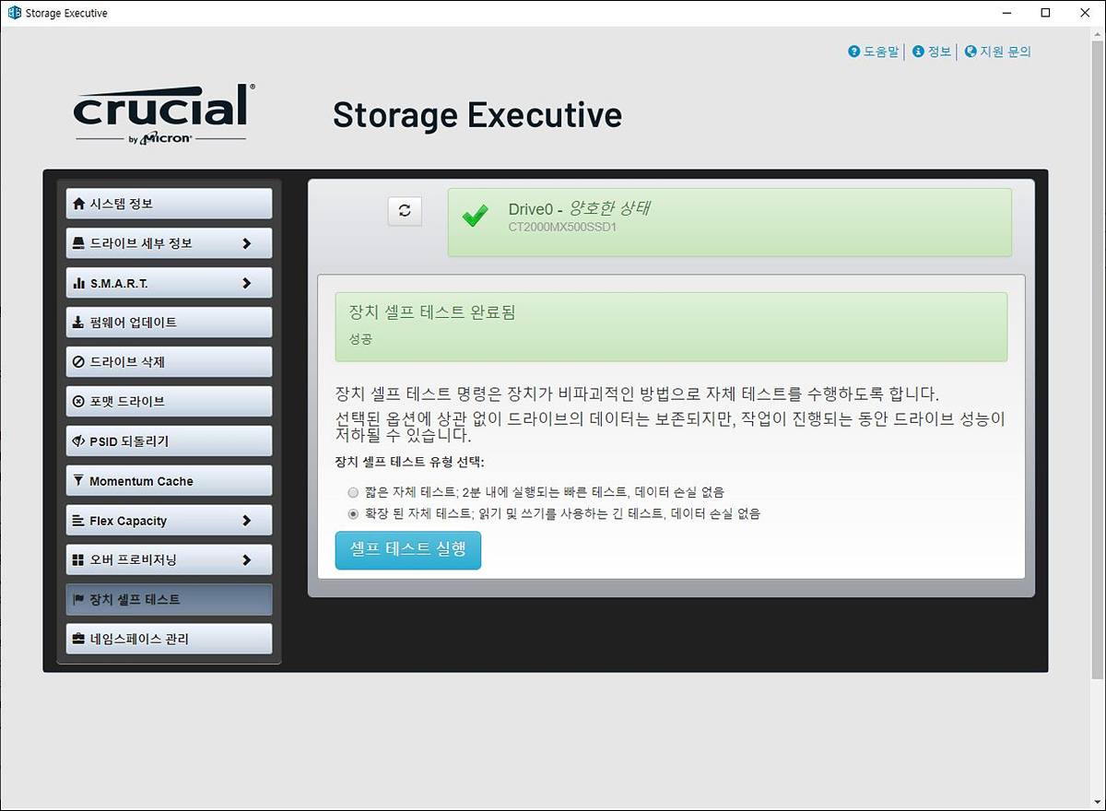Click the refresh drive list icon
Screen dimensions: 1106x811
405,210
